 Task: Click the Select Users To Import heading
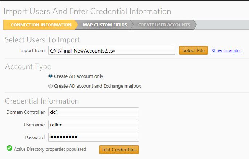point(42,39)
